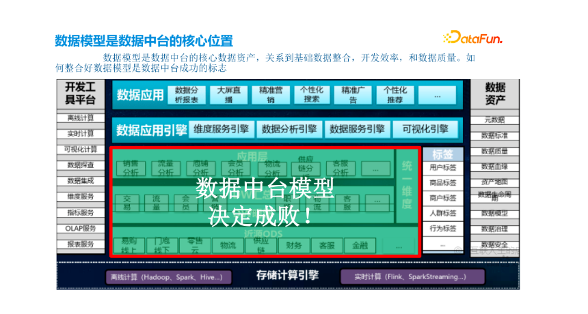Click the 客服分析 box

[340, 168]
